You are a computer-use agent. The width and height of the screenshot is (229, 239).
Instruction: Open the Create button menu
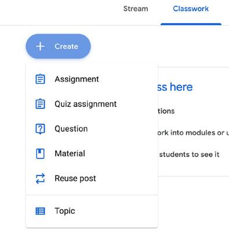click(x=58, y=47)
